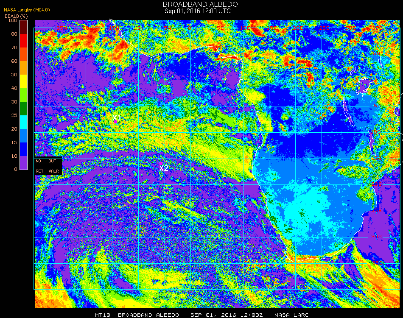403x318 pixels.
Task: Click the 'NASA Langley (M04.0)' label
Action: coord(27,10)
